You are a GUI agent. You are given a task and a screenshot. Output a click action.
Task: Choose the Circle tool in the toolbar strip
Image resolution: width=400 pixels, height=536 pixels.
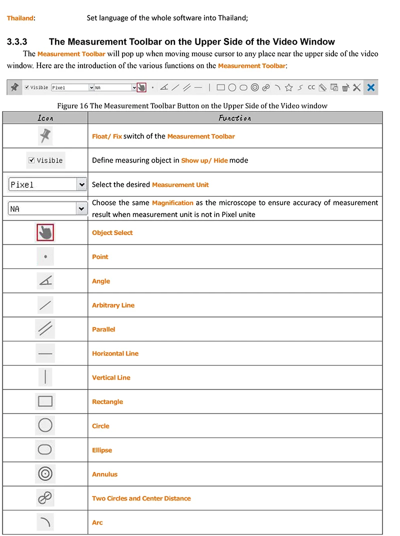tap(232, 87)
